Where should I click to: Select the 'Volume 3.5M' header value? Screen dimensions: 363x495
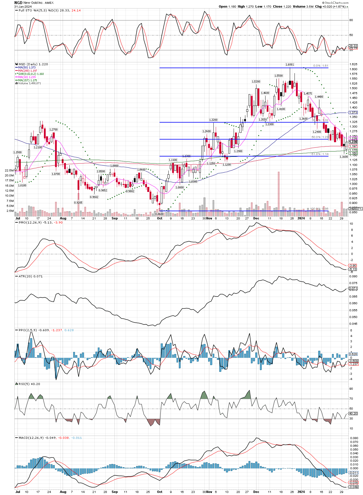[303, 6]
